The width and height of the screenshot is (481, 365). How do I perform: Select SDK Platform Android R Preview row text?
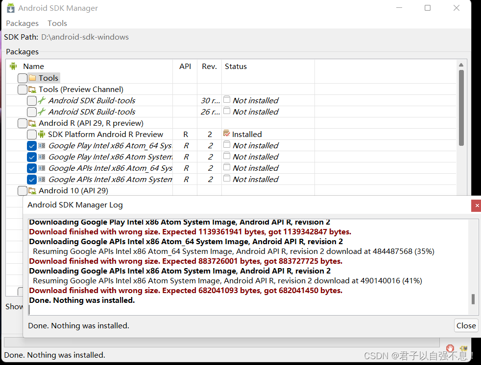pyautogui.click(x=105, y=135)
